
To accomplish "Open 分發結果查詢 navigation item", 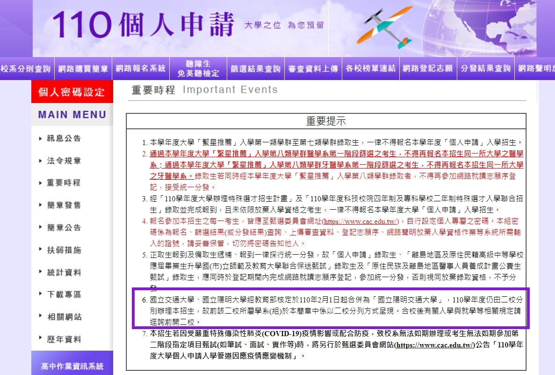I will (x=486, y=69).
